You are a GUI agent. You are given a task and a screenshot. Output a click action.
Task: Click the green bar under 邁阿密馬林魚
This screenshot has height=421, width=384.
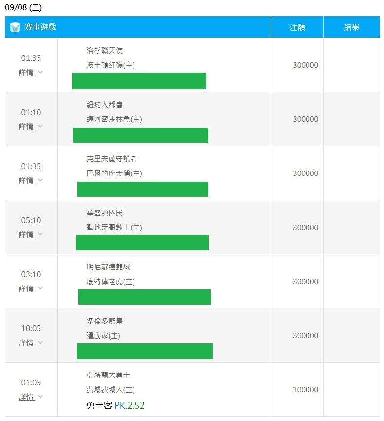[x=140, y=135]
